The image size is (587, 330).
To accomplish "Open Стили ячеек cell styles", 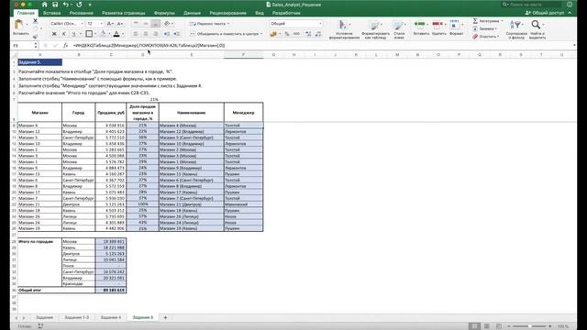I will pos(399,29).
